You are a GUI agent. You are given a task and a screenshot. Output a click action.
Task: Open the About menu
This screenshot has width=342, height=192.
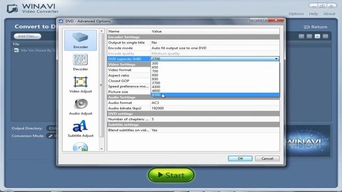pyautogui.click(x=329, y=14)
